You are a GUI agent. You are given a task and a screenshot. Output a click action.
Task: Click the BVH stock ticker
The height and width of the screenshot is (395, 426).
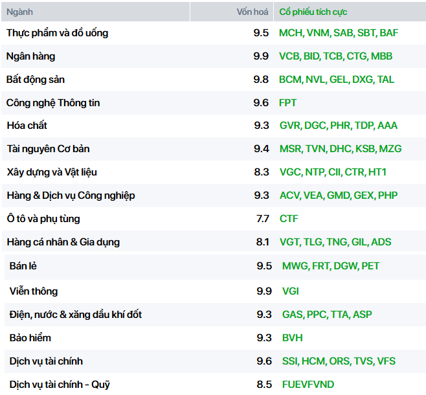click(x=293, y=338)
